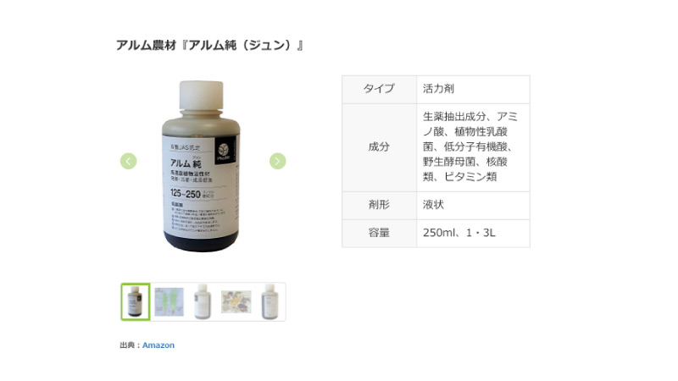The height and width of the screenshot is (381, 678).
Task: Click the 剤形 row header cell
Action: coord(379,205)
